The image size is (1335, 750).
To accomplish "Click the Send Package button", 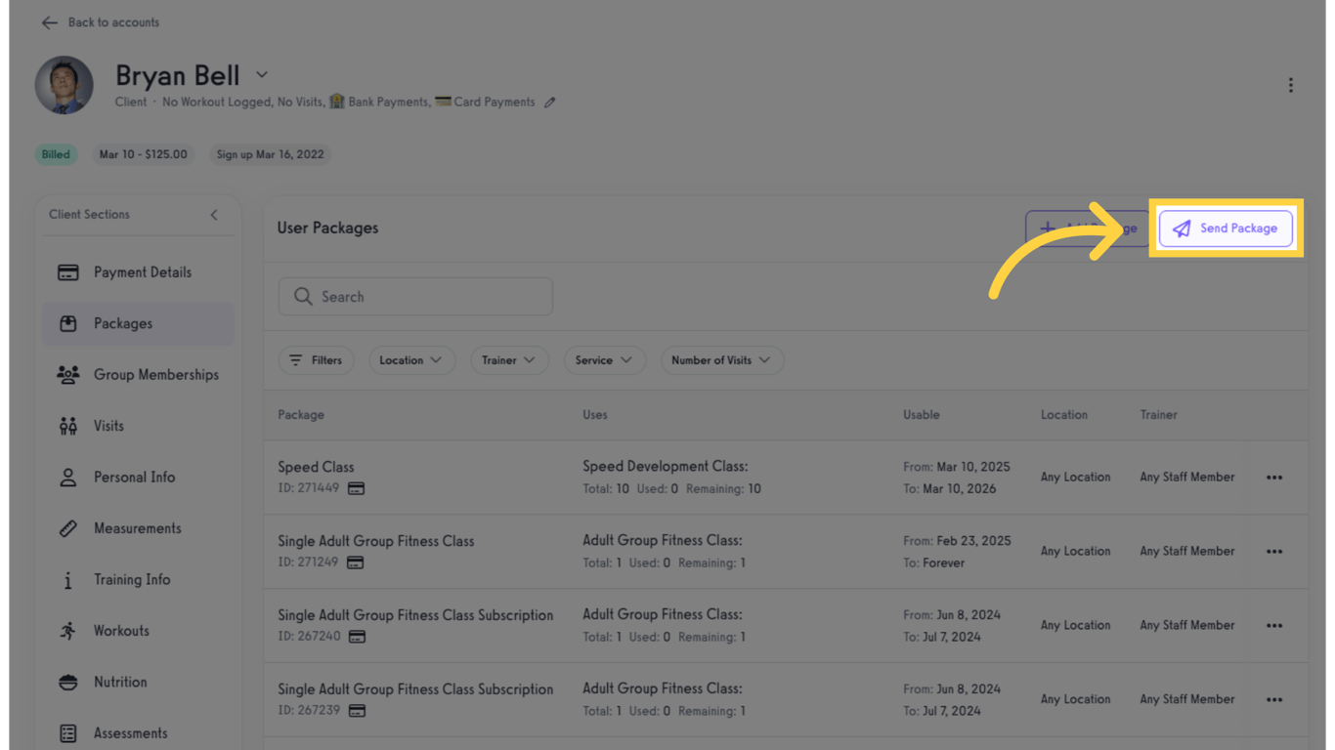I will point(1226,229).
